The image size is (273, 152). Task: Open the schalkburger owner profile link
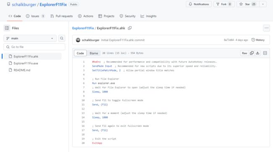pyautogui.click(x=24, y=5)
